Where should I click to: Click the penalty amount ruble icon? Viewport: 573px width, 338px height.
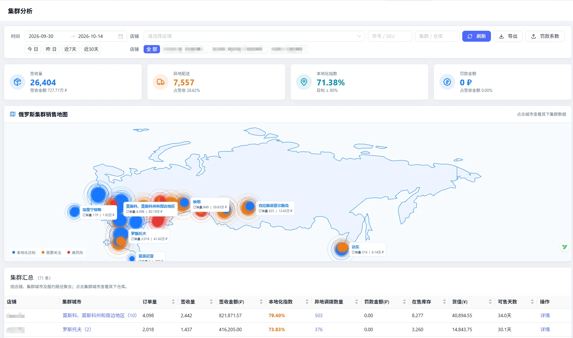[x=447, y=82]
